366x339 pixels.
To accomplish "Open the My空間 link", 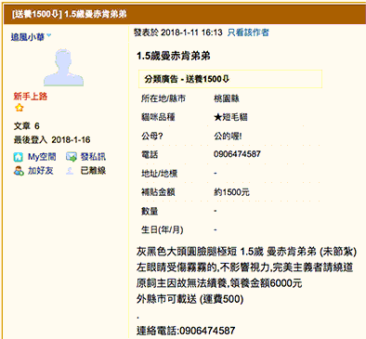I will click(42, 157).
